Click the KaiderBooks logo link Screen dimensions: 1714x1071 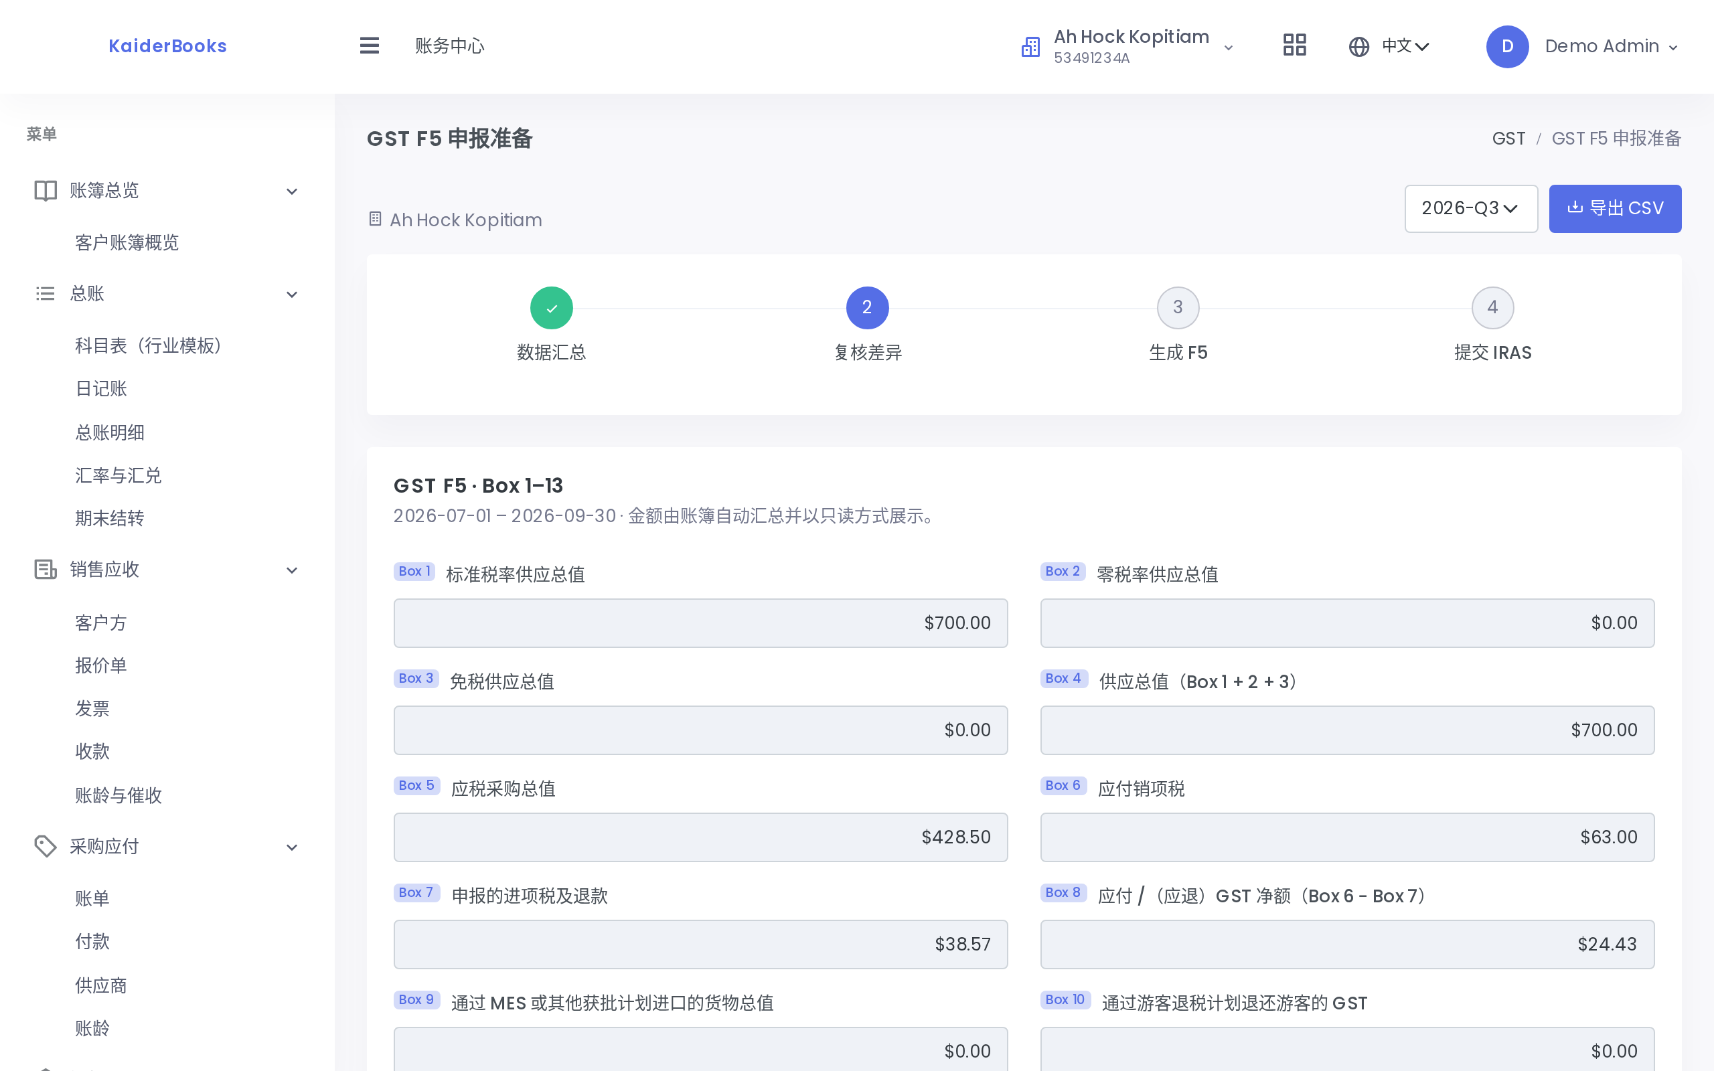point(167,46)
